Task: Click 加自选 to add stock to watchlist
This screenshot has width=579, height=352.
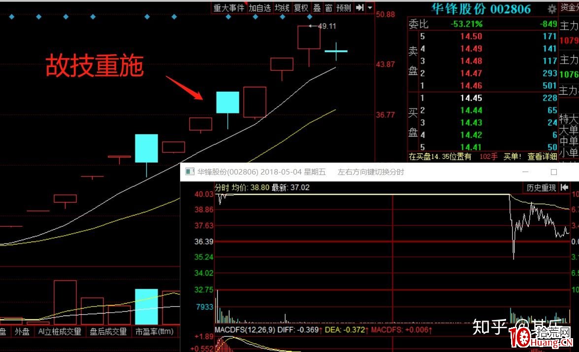Action: click(x=259, y=8)
